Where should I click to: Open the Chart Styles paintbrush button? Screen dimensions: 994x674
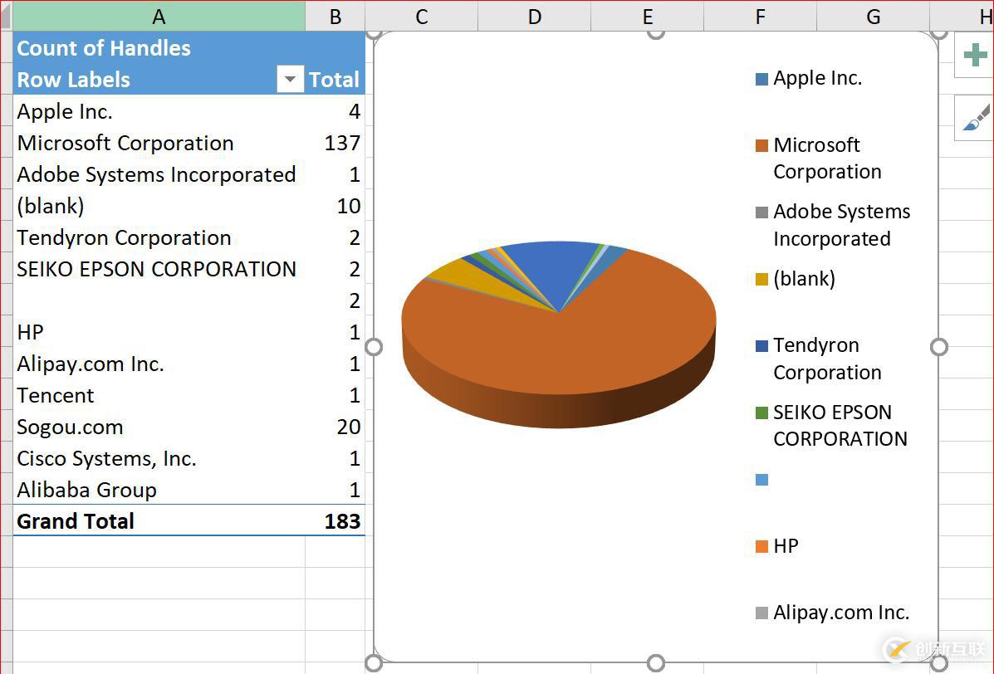tap(974, 118)
